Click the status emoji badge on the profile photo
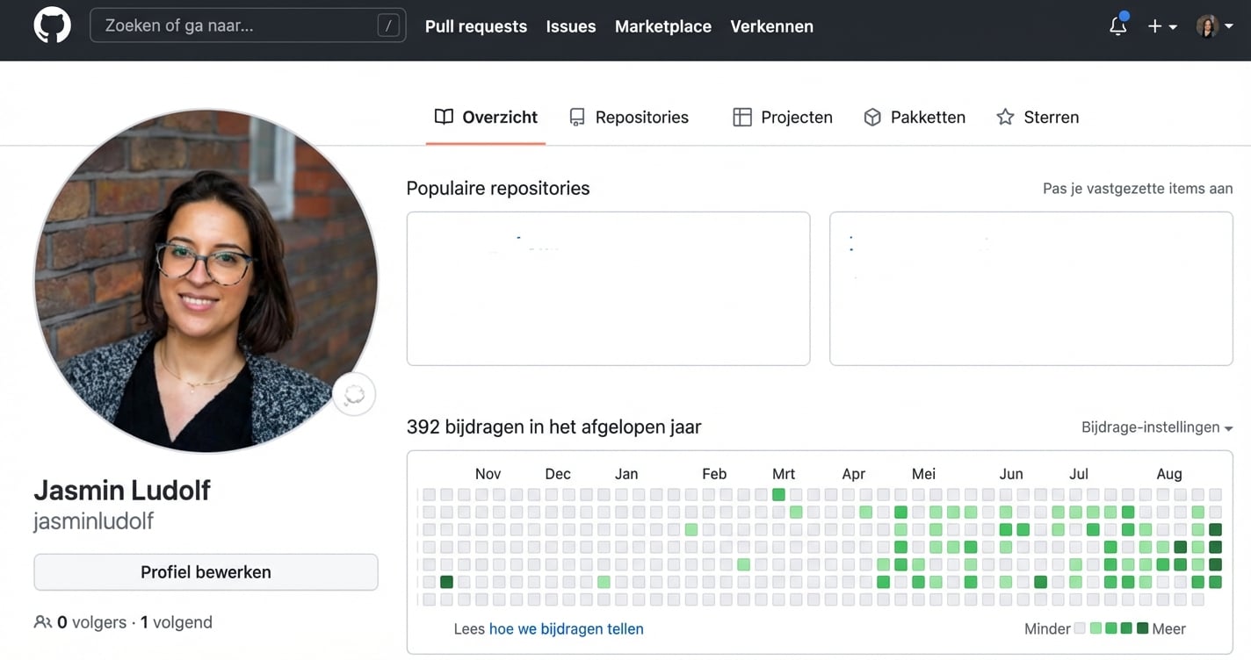 (353, 394)
